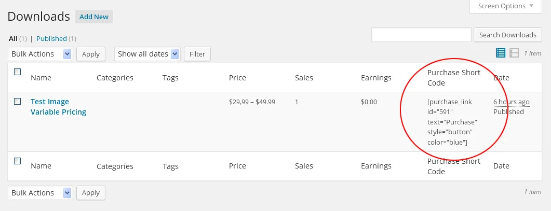Expand the Screen Options panel
The width and height of the screenshot is (551, 211).
point(506,6)
